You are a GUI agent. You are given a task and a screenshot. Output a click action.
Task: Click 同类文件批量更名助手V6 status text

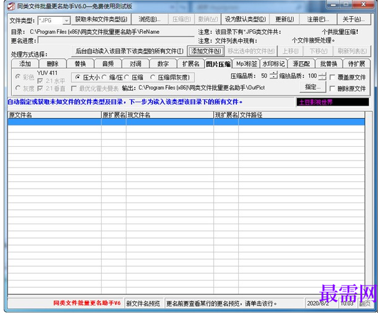pyautogui.click(x=87, y=303)
